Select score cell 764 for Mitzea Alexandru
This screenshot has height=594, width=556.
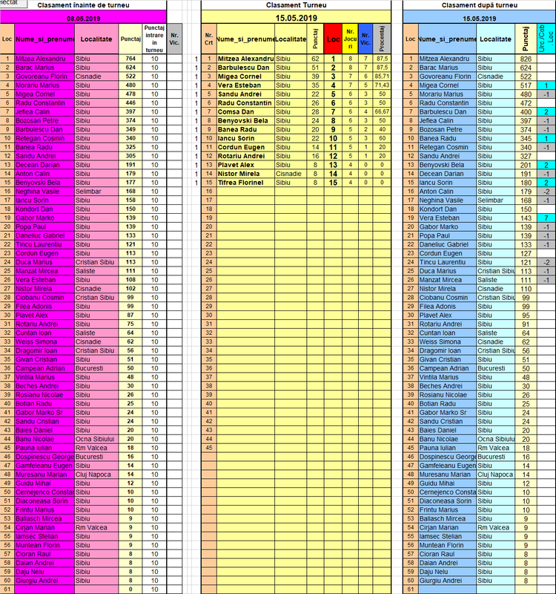tap(130, 59)
